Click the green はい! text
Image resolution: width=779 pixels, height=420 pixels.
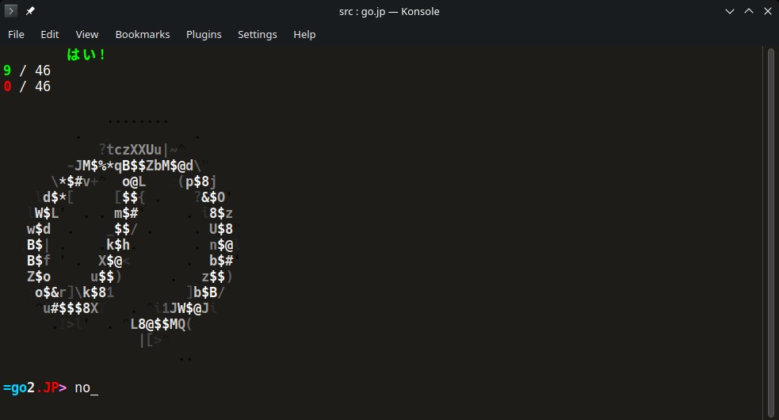pyautogui.click(x=86, y=55)
